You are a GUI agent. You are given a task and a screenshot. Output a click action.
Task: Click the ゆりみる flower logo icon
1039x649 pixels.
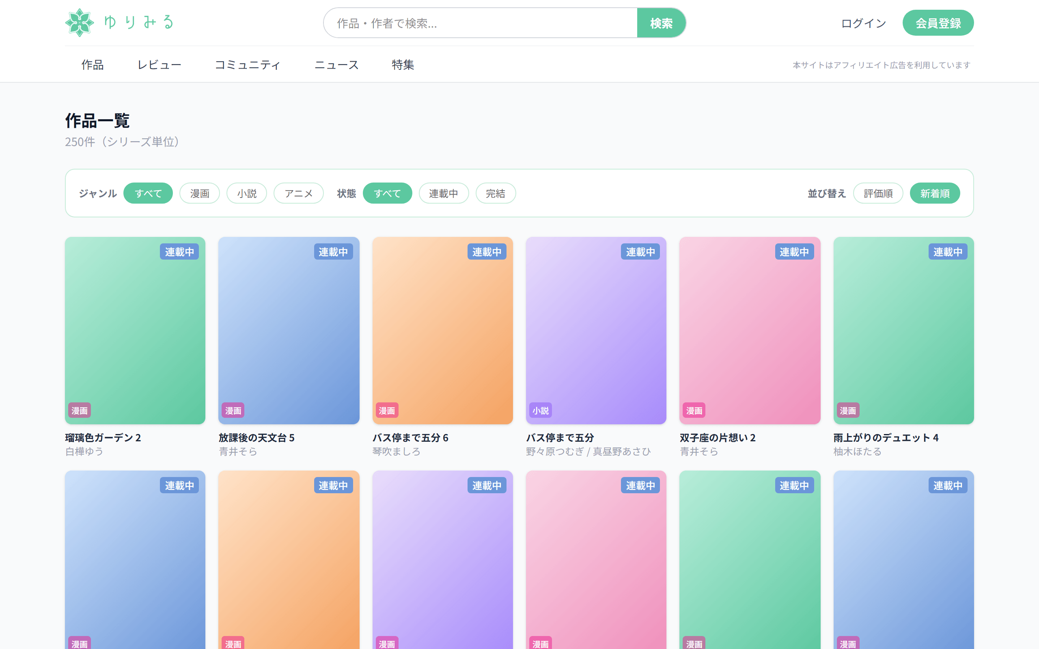pos(80,23)
